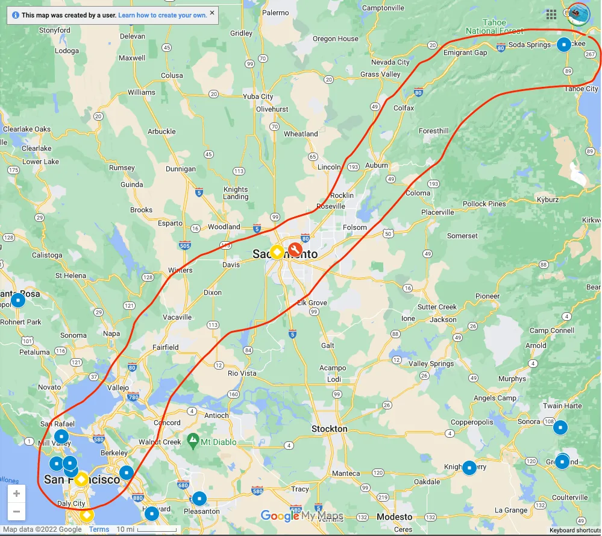Click the 'Rio Vista' label
The width and height of the screenshot is (602, 536).
(x=242, y=373)
